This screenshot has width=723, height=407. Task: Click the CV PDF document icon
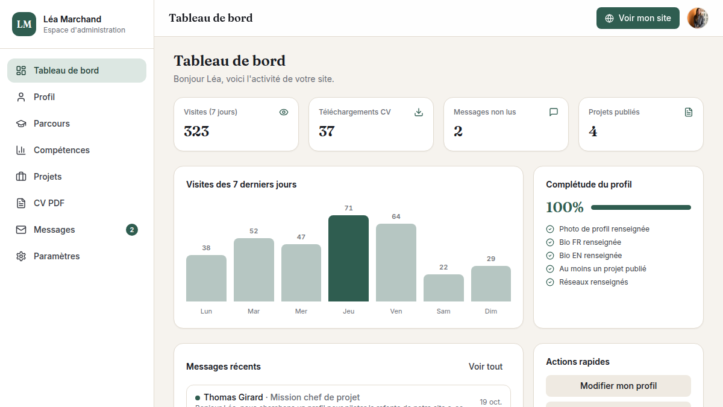click(21, 203)
